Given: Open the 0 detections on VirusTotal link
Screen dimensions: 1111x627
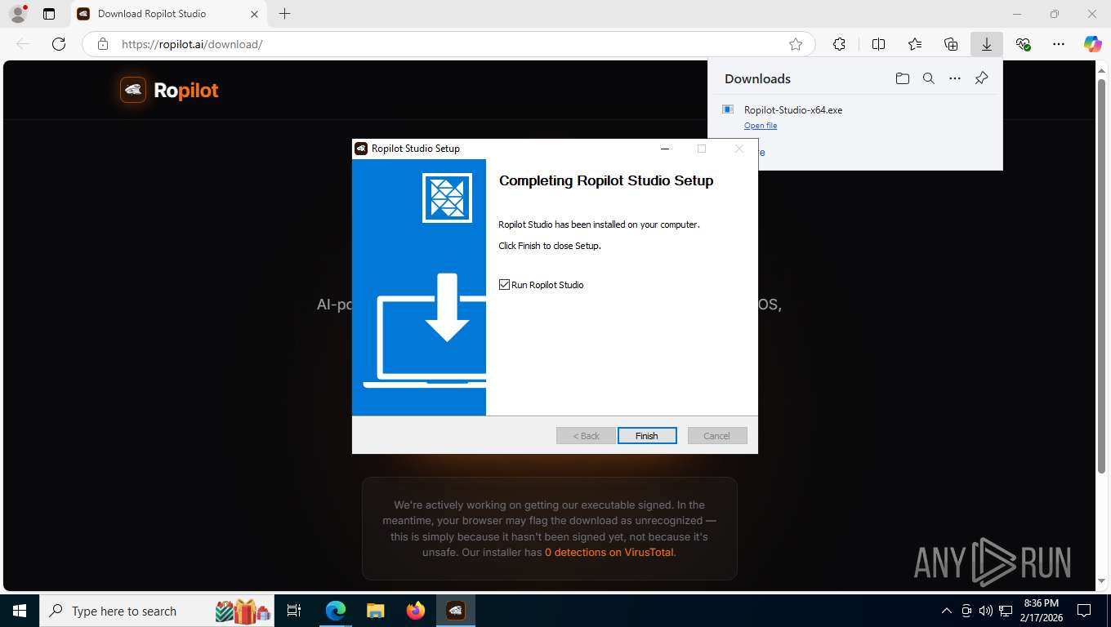Looking at the screenshot, I should (x=609, y=552).
